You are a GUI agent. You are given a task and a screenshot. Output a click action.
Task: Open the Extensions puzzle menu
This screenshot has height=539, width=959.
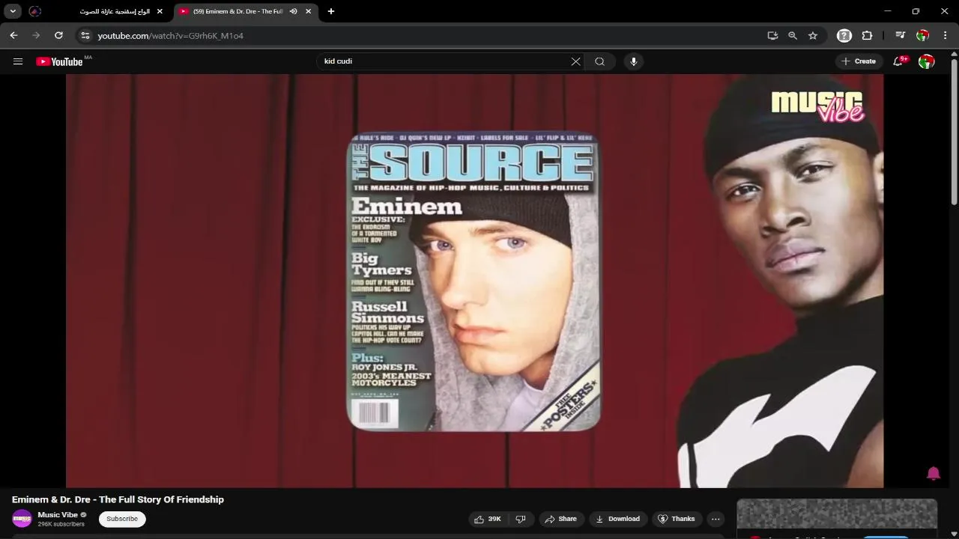pos(868,35)
